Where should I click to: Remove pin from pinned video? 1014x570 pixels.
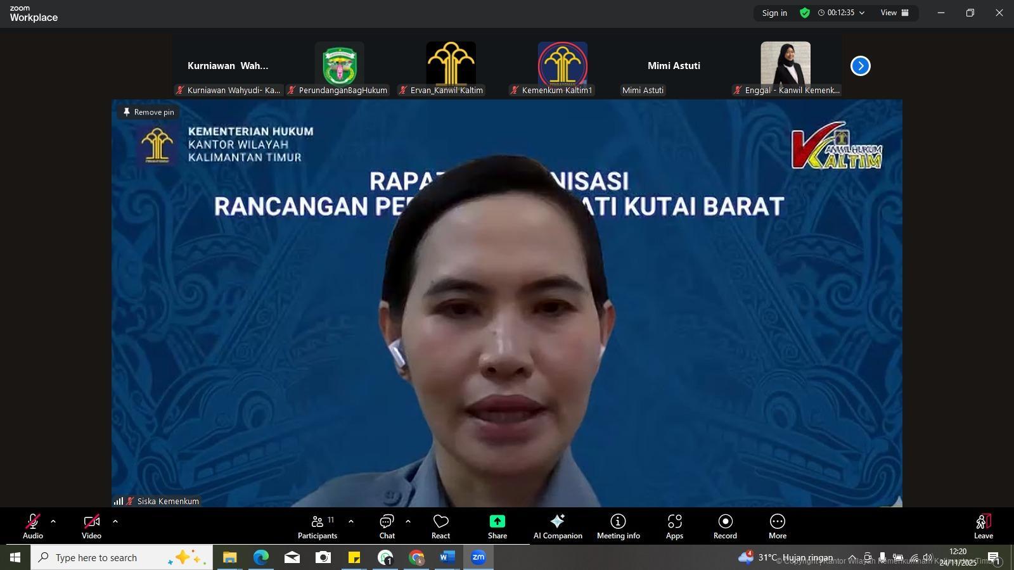(148, 112)
